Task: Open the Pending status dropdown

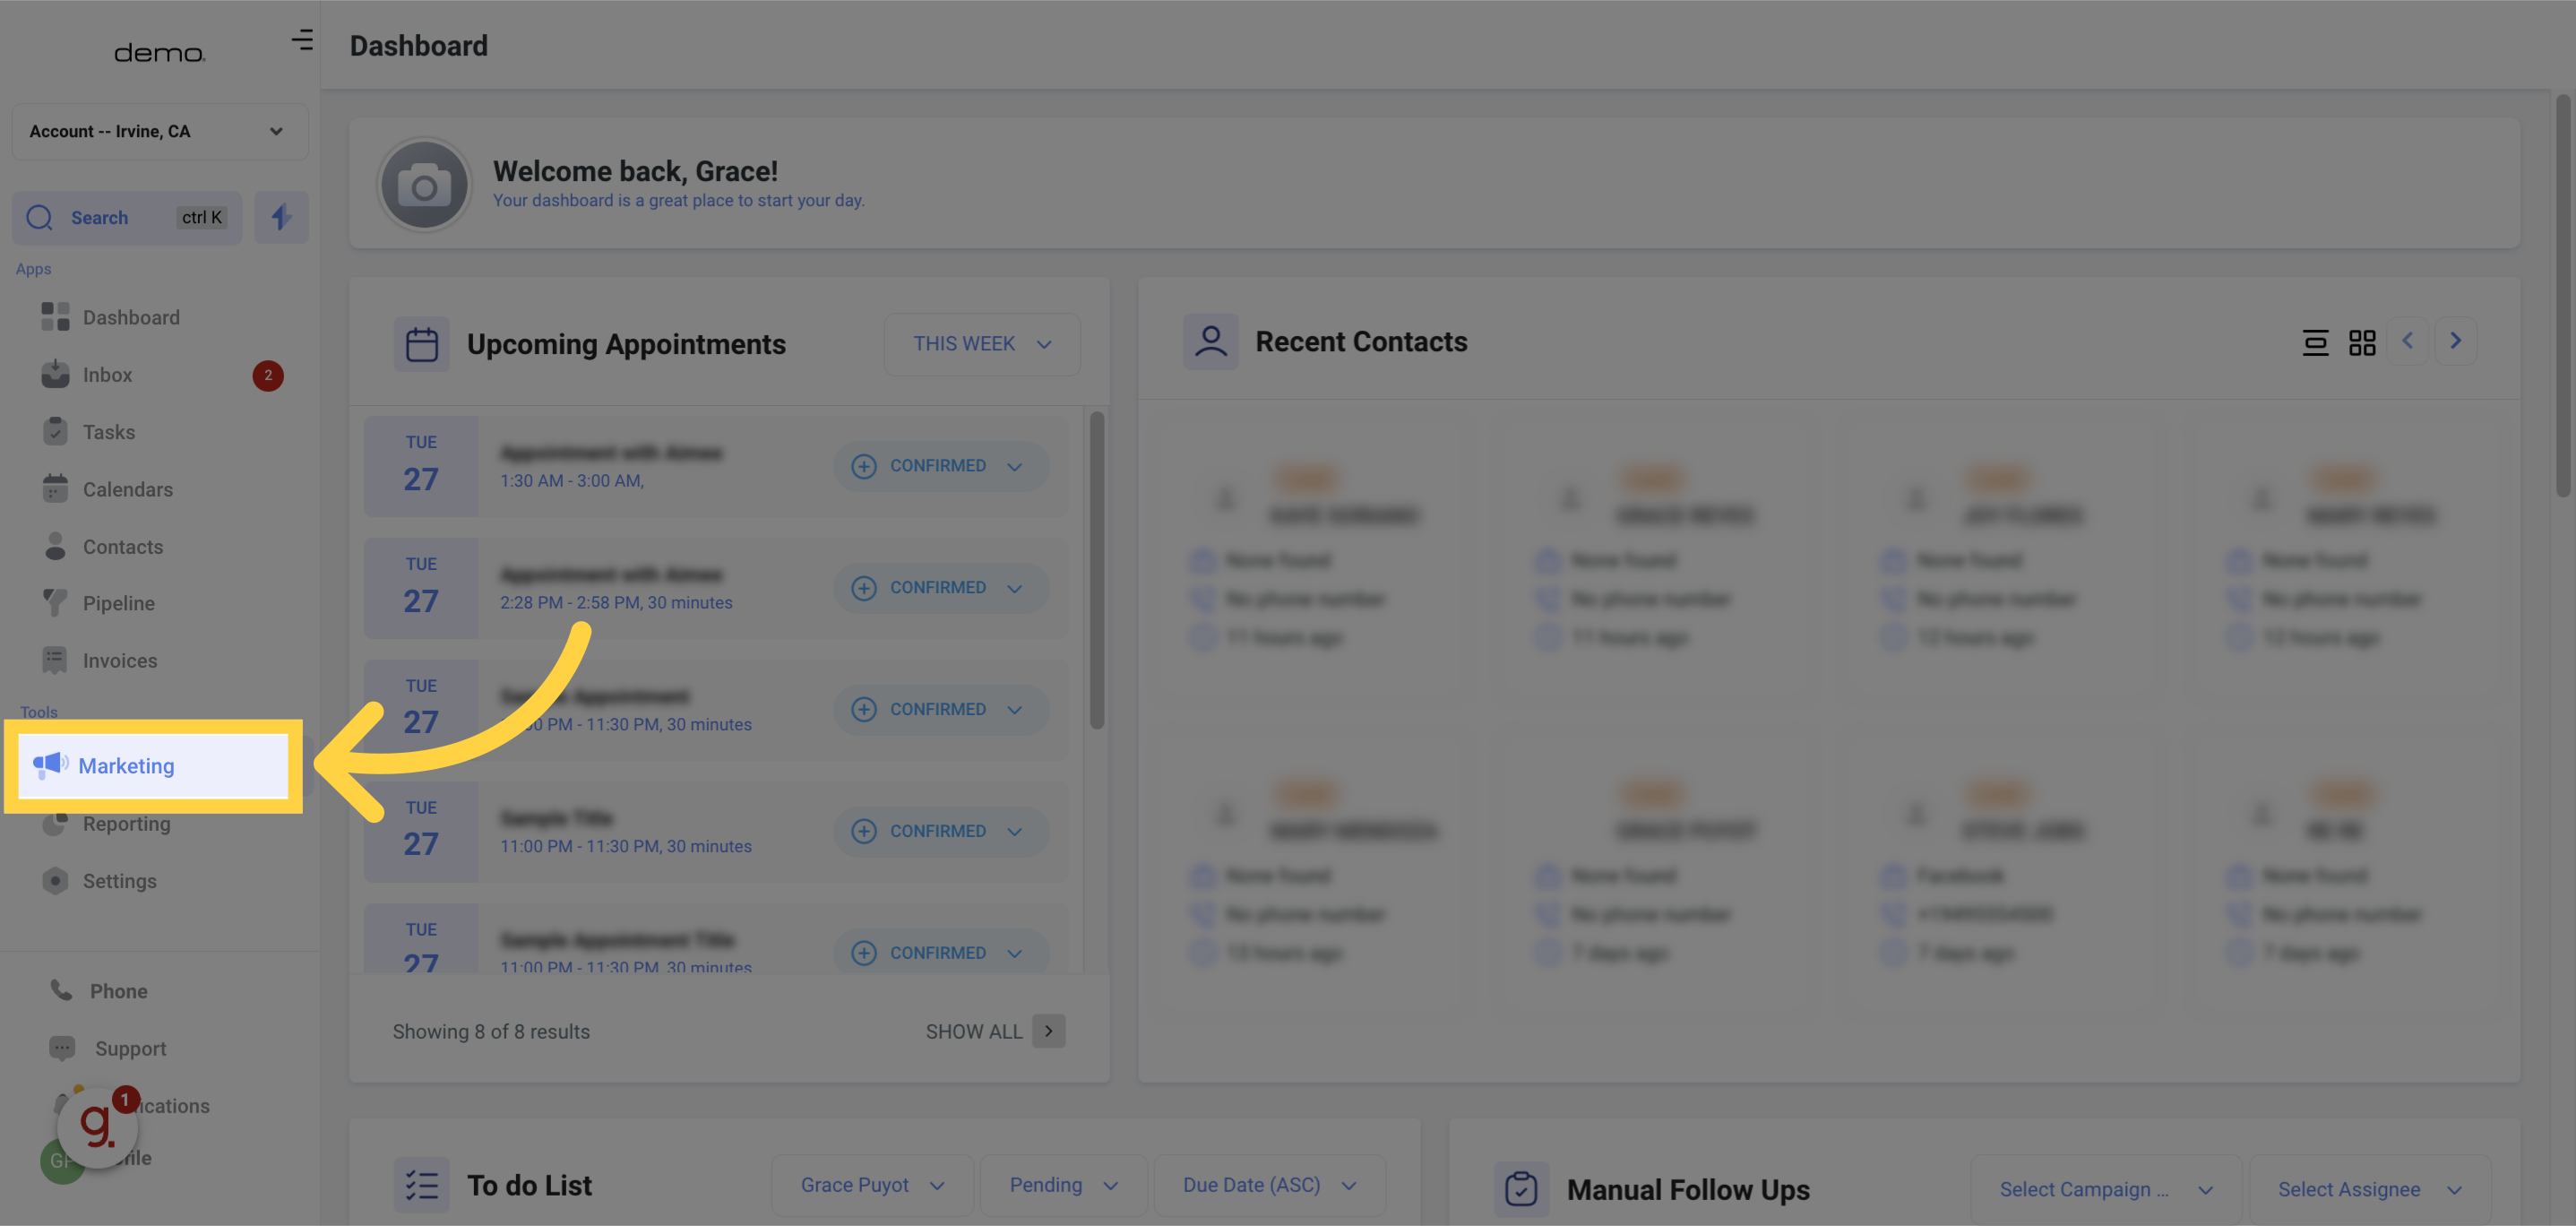Action: [x=1063, y=1185]
